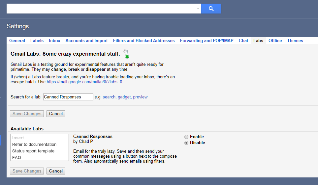Select Disable for Canned Responses
This screenshot has width=318, height=185.
pyautogui.click(x=186, y=143)
